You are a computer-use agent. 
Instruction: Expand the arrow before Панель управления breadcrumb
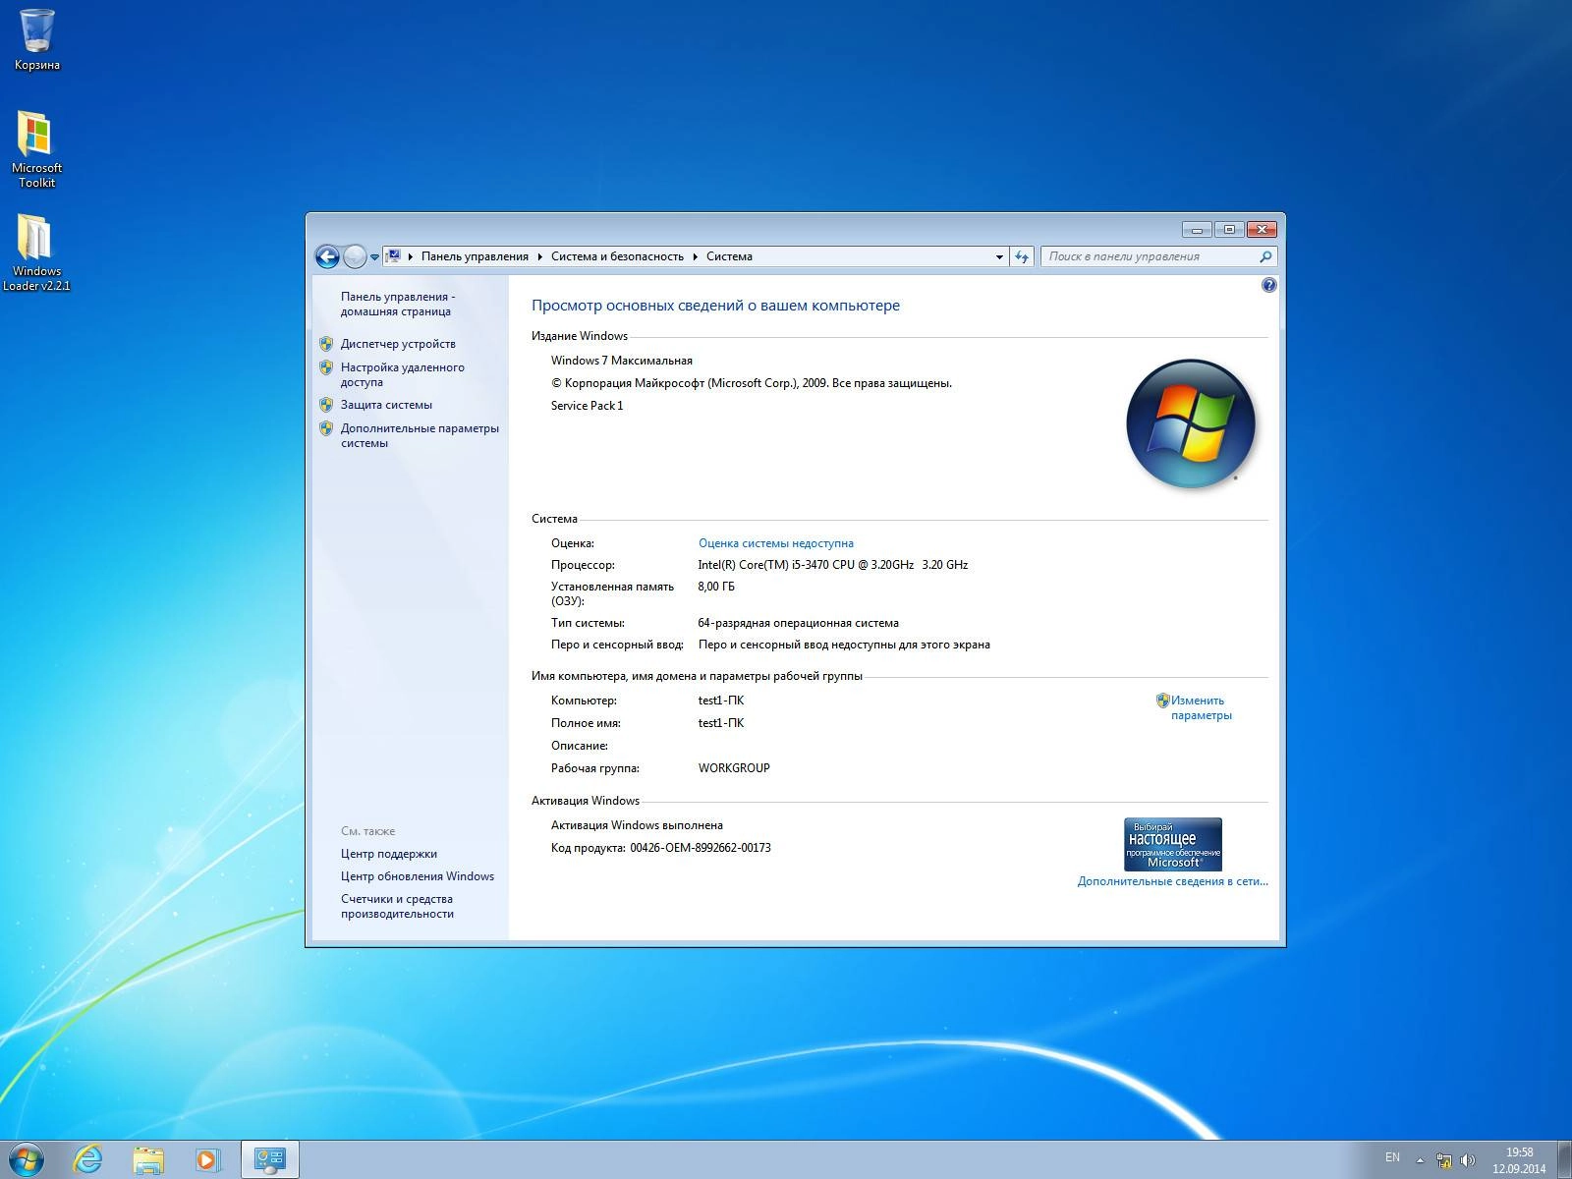pos(411,256)
